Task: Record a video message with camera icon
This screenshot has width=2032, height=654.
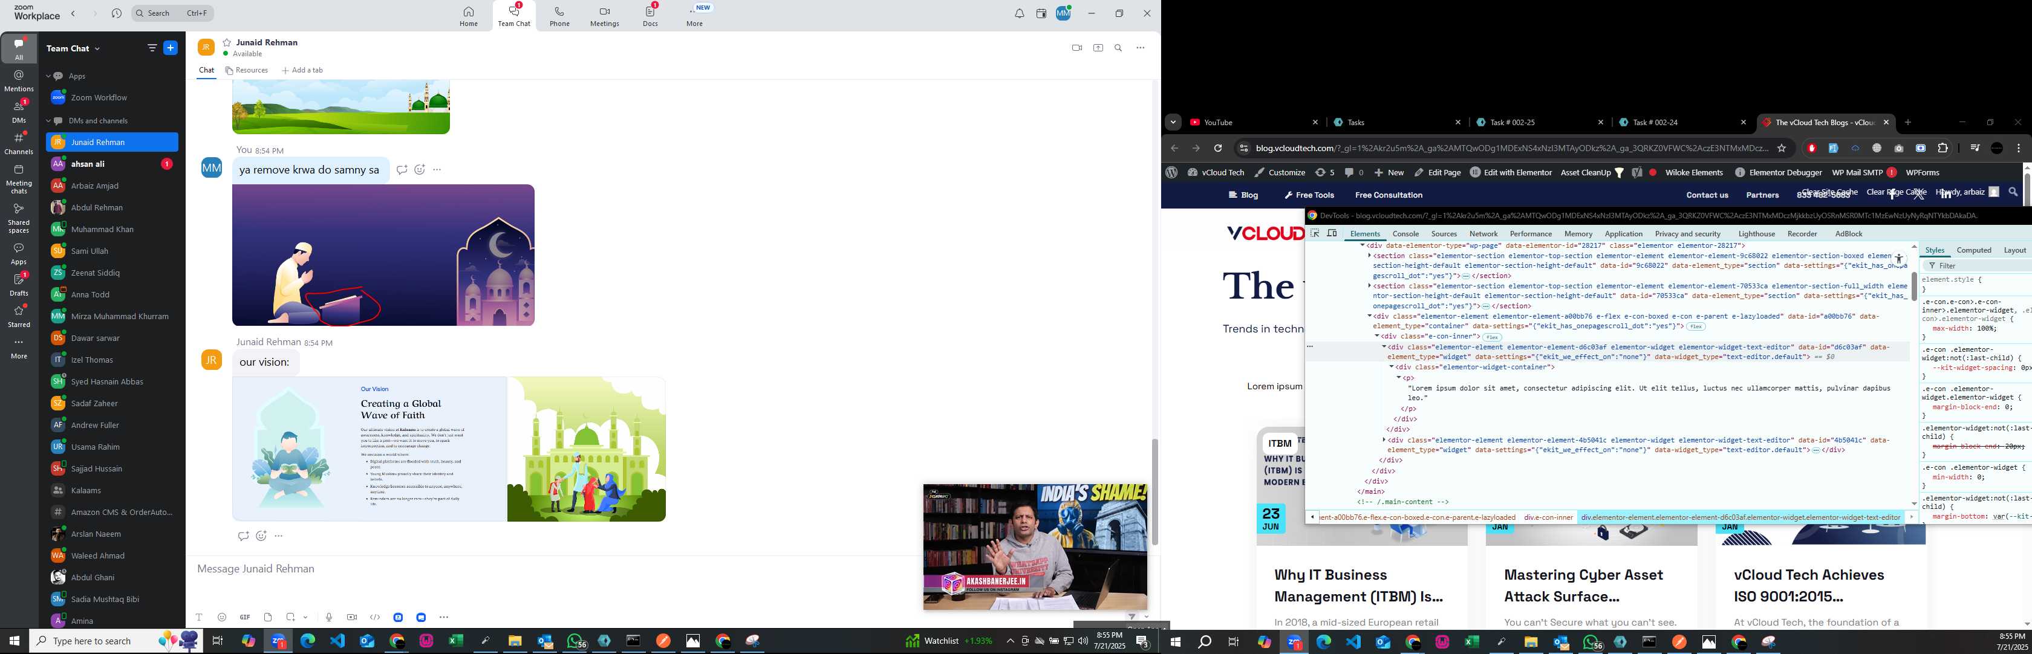Action: (x=352, y=617)
